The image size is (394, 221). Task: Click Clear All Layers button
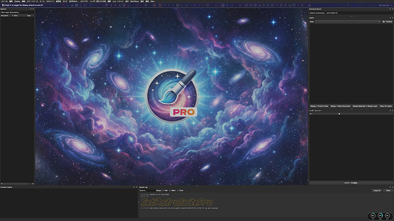[386, 106]
